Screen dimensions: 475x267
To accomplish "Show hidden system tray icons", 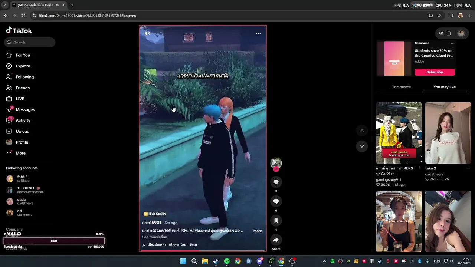I will (324, 261).
